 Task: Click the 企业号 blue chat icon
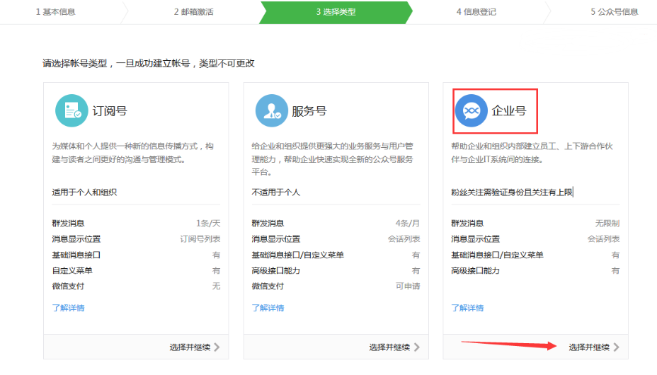[x=471, y=110]
